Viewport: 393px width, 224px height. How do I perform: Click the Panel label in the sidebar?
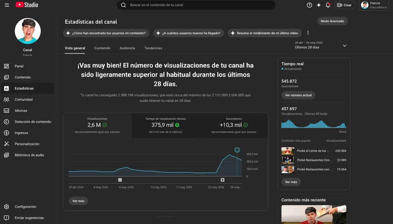coord(19,66)
